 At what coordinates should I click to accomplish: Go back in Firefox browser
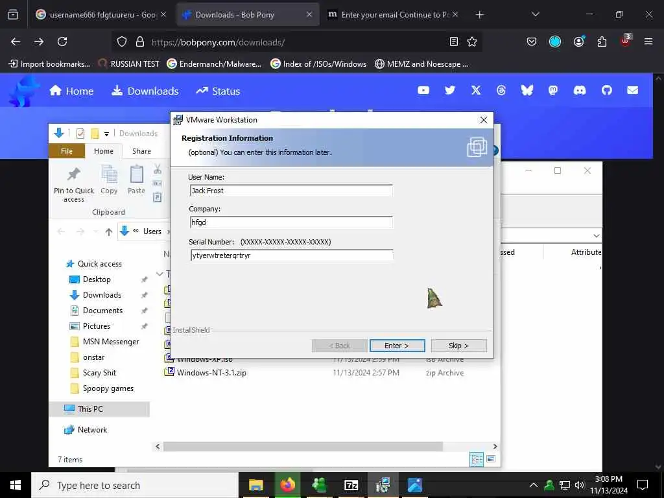(x=16, y=41)
